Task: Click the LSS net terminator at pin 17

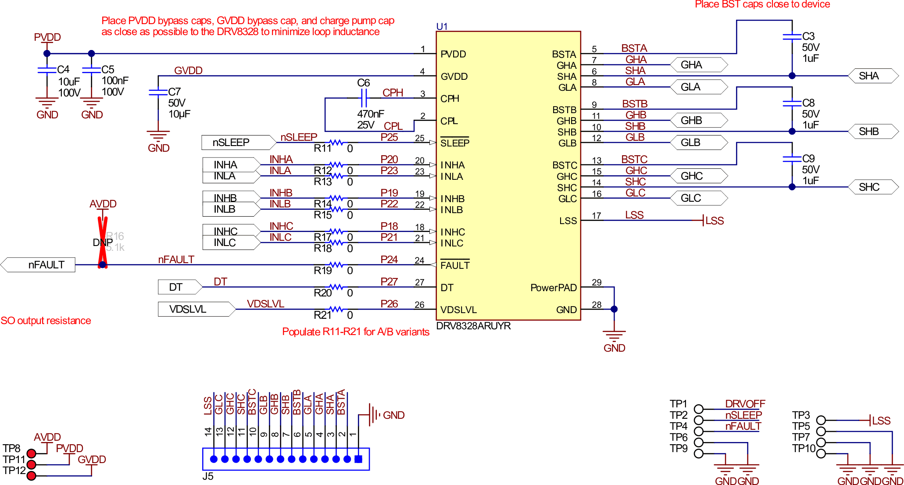Action: click(713, 221)
